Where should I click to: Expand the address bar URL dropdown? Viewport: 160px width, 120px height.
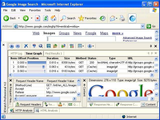click(x=142, y=26)
